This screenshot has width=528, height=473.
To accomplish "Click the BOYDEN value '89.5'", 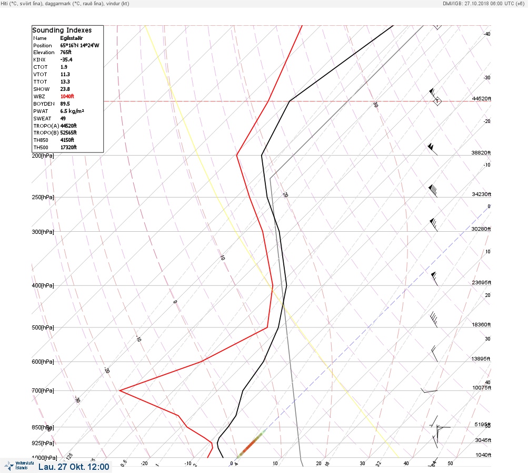I will (65, 104).
